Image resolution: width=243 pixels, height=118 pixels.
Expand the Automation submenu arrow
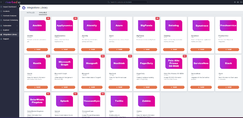click(x=17, y=25)
